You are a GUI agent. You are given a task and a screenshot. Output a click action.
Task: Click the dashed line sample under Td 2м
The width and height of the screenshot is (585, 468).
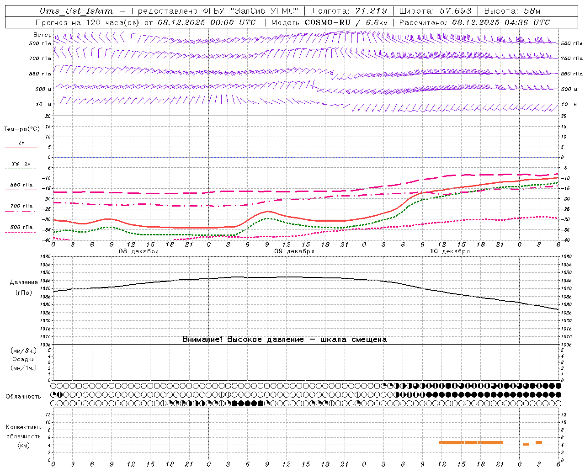(x=21, y=169)
